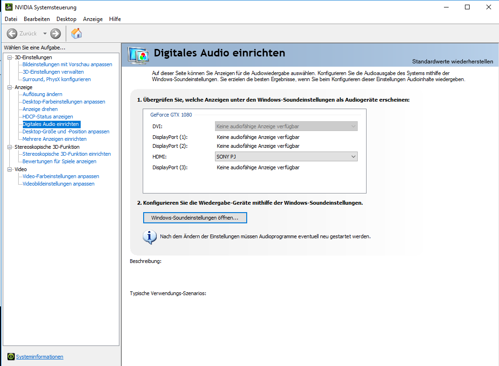The height and width of the screenshot is (366, 499).
Task: Open the Desktop menu
Action: click(66, 19)
